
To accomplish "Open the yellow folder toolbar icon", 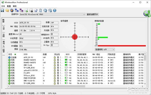I will coord(7,10).
